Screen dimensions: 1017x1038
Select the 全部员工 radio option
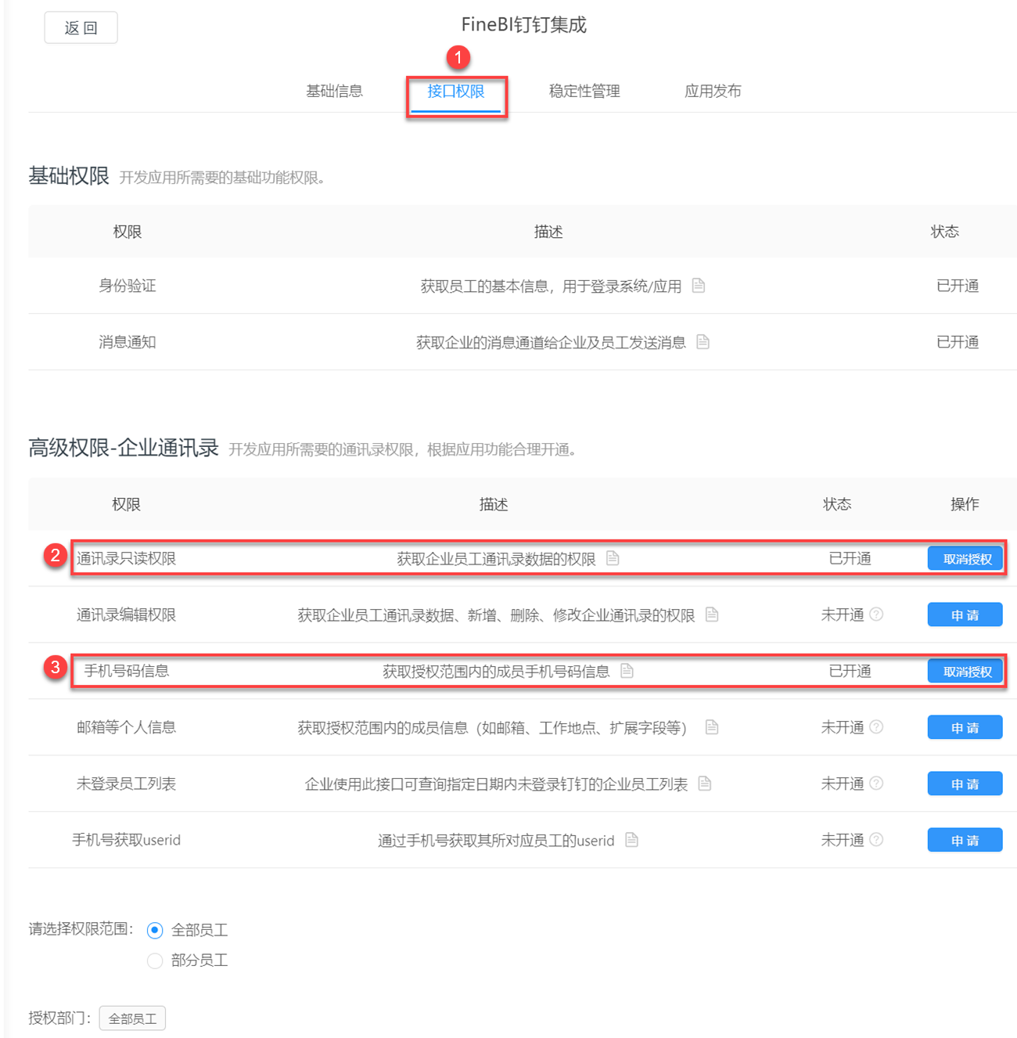[x=155, y=930]
